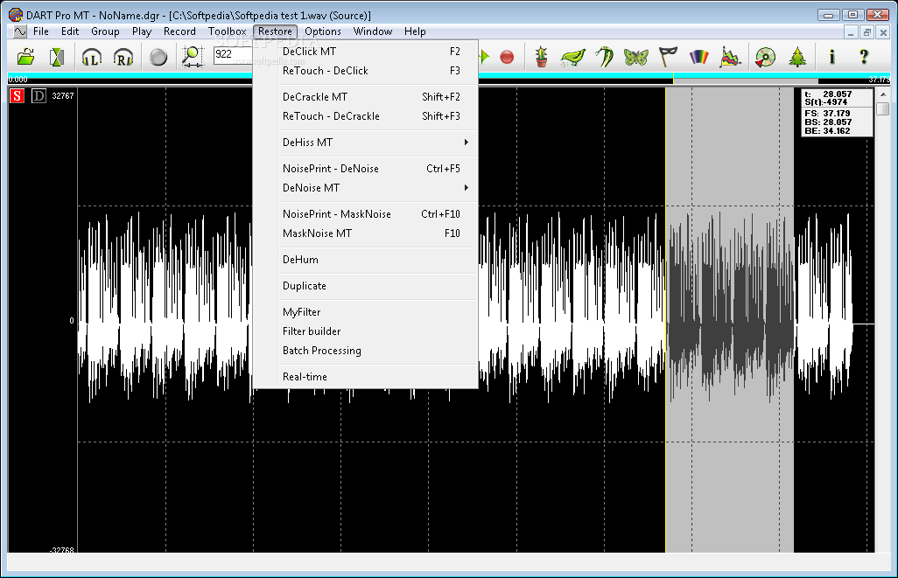Click the open file folder icon

coord(25,57)
